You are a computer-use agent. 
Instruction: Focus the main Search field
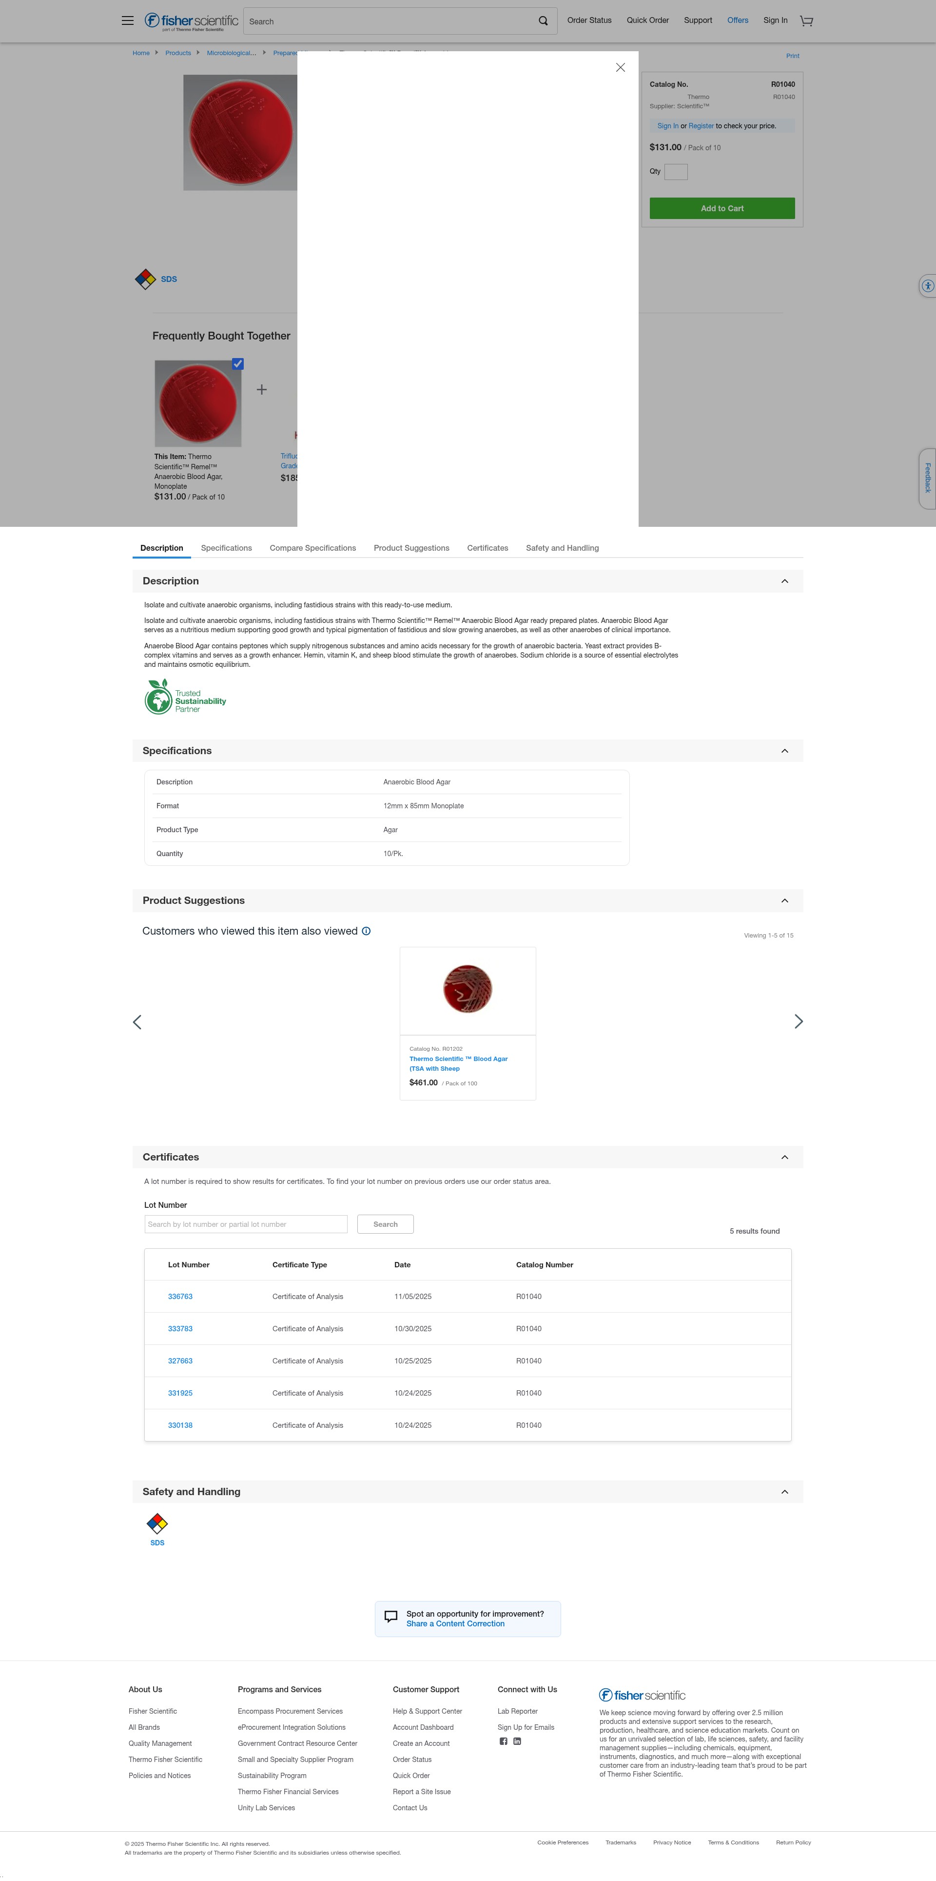[390, 21]
